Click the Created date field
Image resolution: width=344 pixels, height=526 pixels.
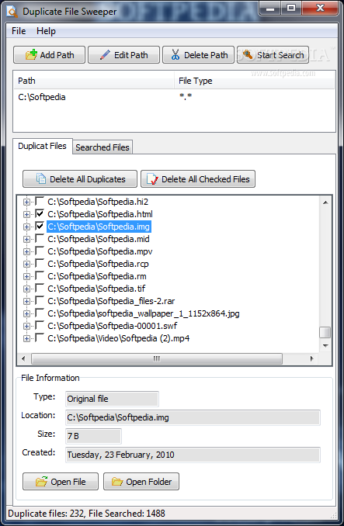point(193,455)
